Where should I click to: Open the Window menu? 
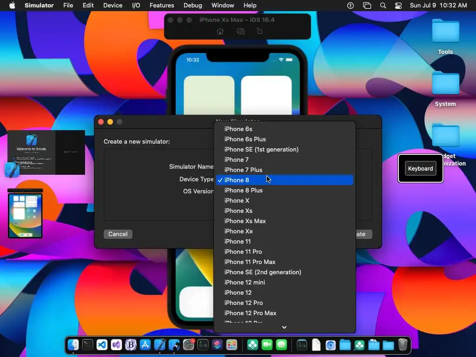(223, 6)
